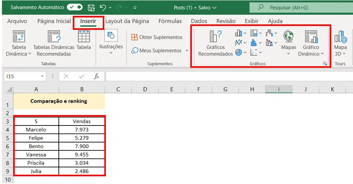Click the Redo arrow icon
Image resolution: width=353 pixels, height=184 pixels.
(119, 8)
